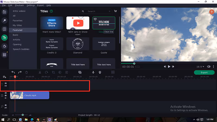217x122 pixels.
Task: Open the Clip properties icon
Action: 66,72
